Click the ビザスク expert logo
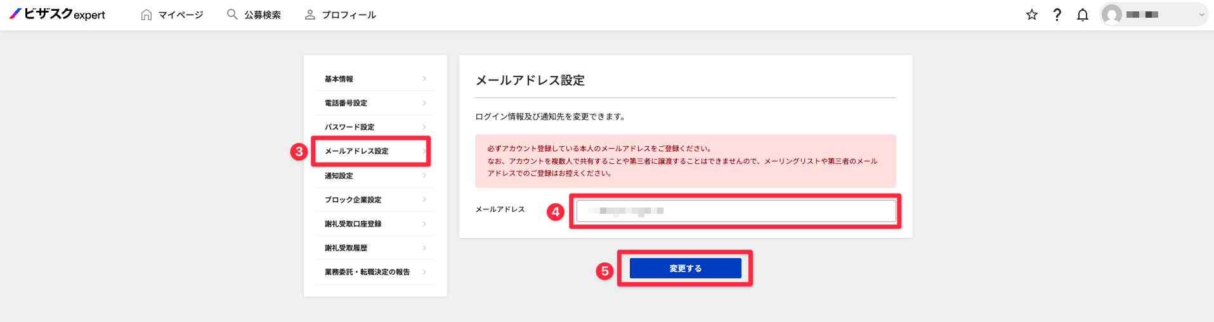This screenshot has width=1214, height=322. pyautogui.click(x=57, y=14)
